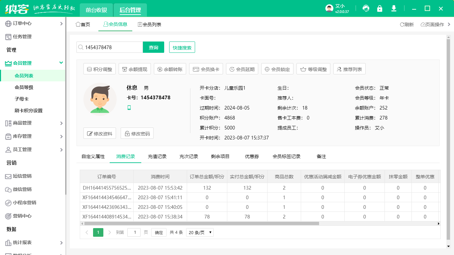The height and width of the screenshot is (255, 454).
Task: Click the 页面操作 page actions icon
Action: coord(423,24)
